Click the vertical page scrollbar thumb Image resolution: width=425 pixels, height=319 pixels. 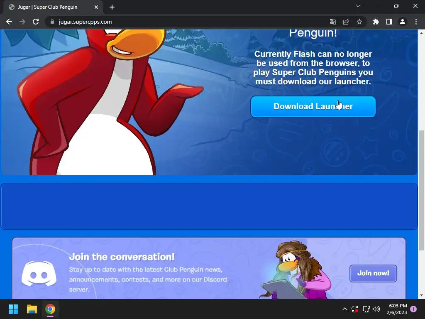pyautogui.click(x=421, y=190)
